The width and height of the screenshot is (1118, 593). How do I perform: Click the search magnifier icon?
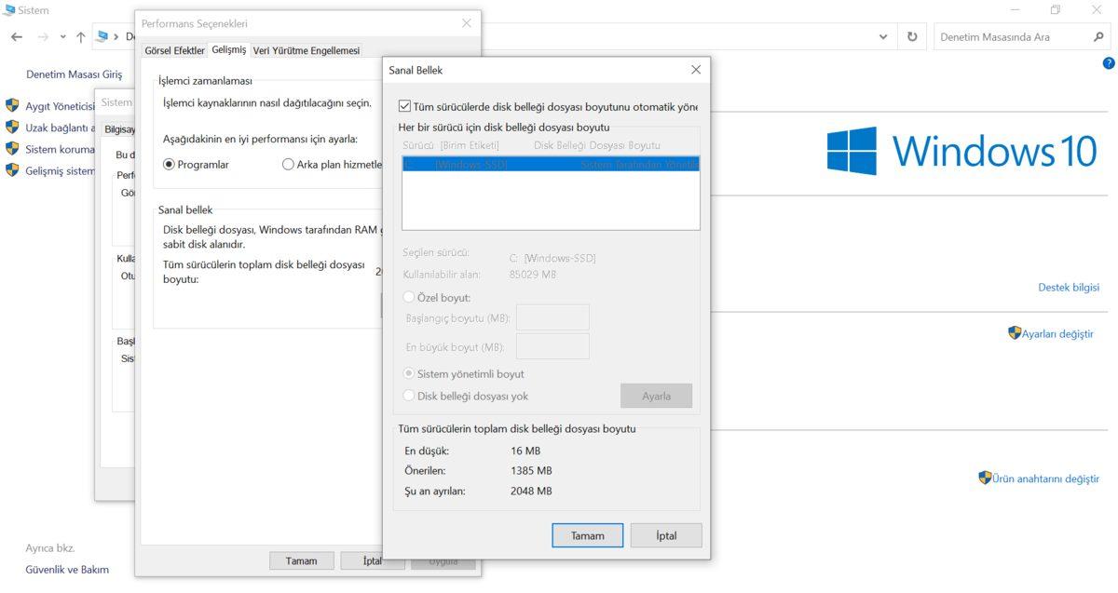(1098, 36)
